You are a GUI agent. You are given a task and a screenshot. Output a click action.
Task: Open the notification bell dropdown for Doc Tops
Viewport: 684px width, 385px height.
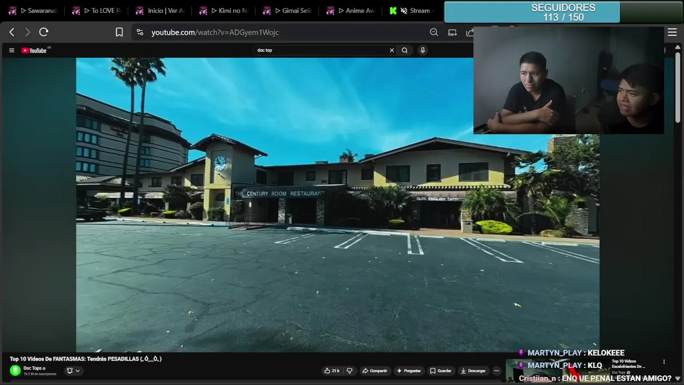(x=73, y=371)
